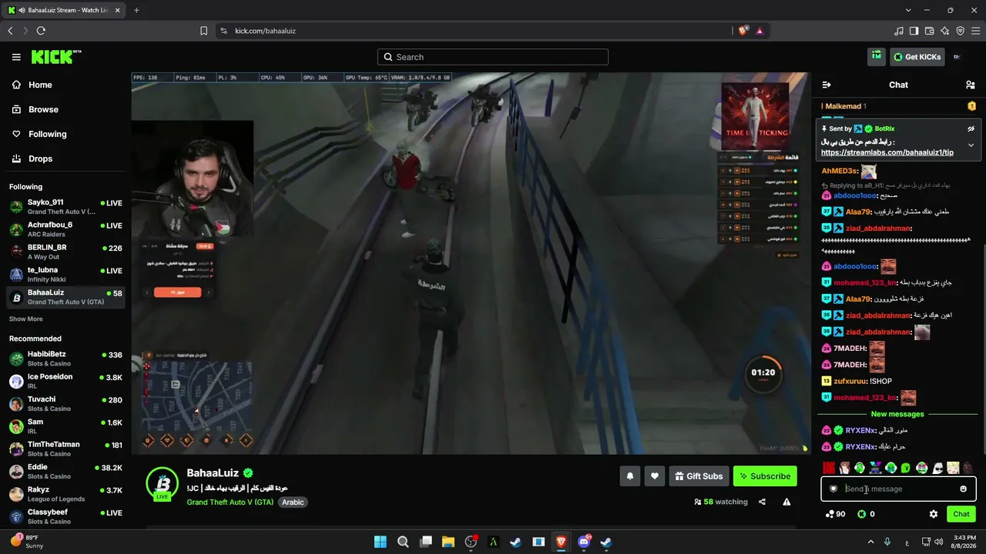
Task: Open chat settings gear
Action: [x=934, y=514]
